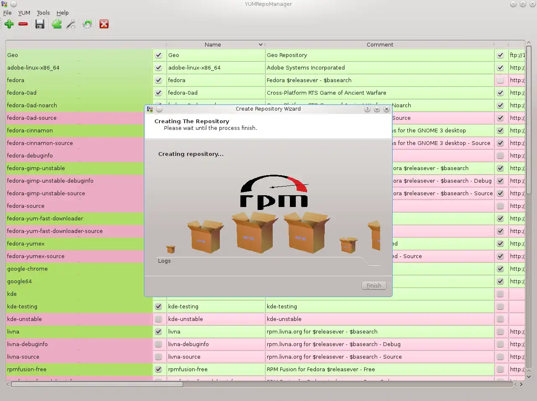The height and width of the screenshot is (401, 537).
Task: Click the rpm.livna.org - Debug comment cell
Action: (380, 344)
